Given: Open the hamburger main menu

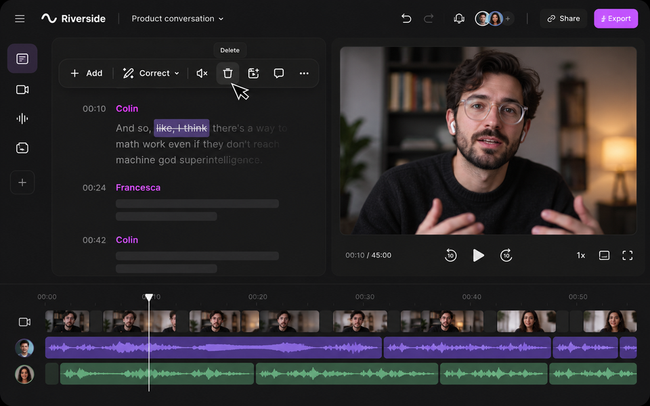Looking at the screenshot, I should point(20,19).
